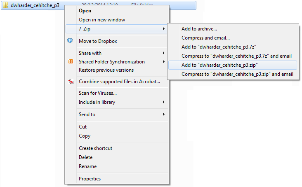Select Add to archive... option
This screenshot has height=187, width=302.
tap(199, 29)
